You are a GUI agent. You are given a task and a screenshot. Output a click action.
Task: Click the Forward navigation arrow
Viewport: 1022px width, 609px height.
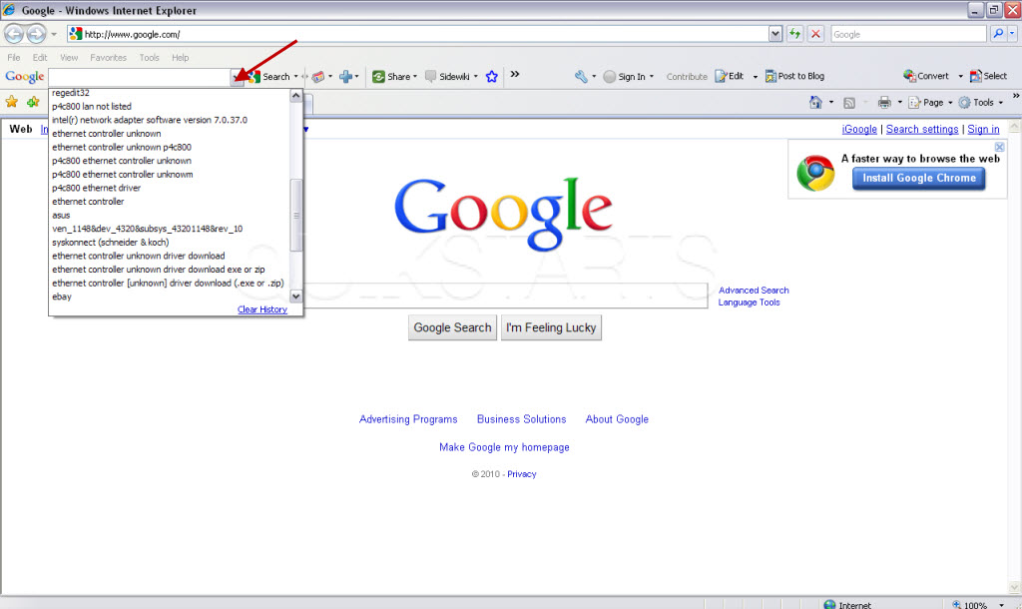point(37,33)
